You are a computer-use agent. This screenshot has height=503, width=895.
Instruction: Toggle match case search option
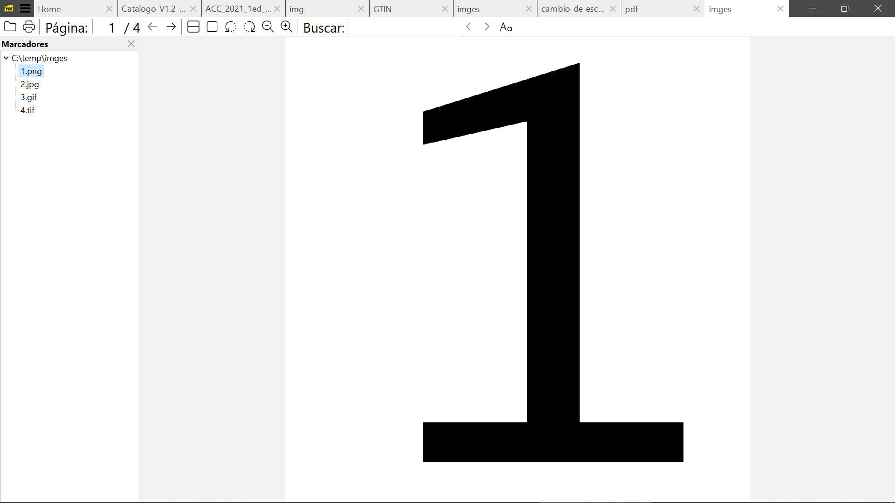(506, 27)
